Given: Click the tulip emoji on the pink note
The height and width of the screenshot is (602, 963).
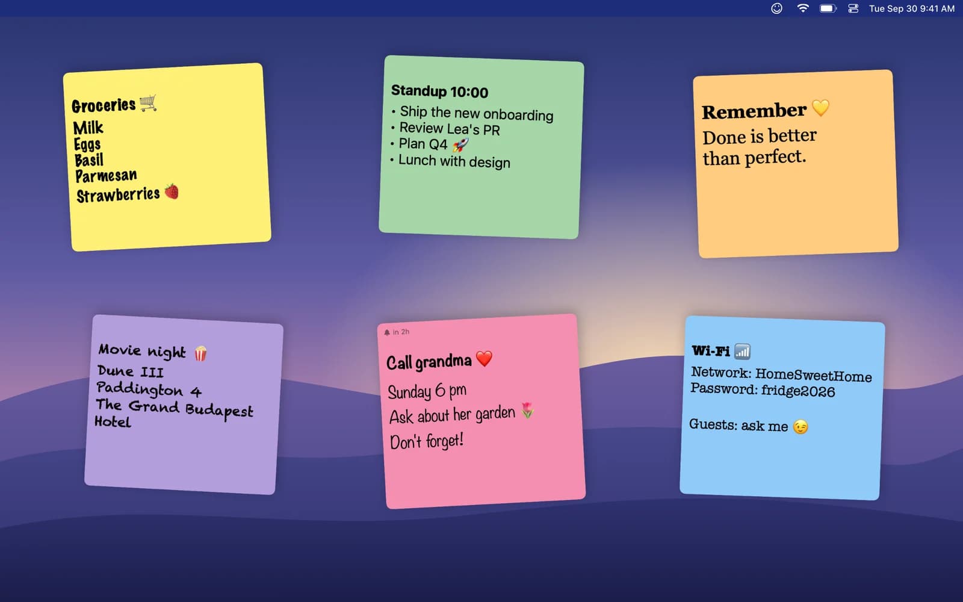Looking at the screenshot, I should [528, 411].
